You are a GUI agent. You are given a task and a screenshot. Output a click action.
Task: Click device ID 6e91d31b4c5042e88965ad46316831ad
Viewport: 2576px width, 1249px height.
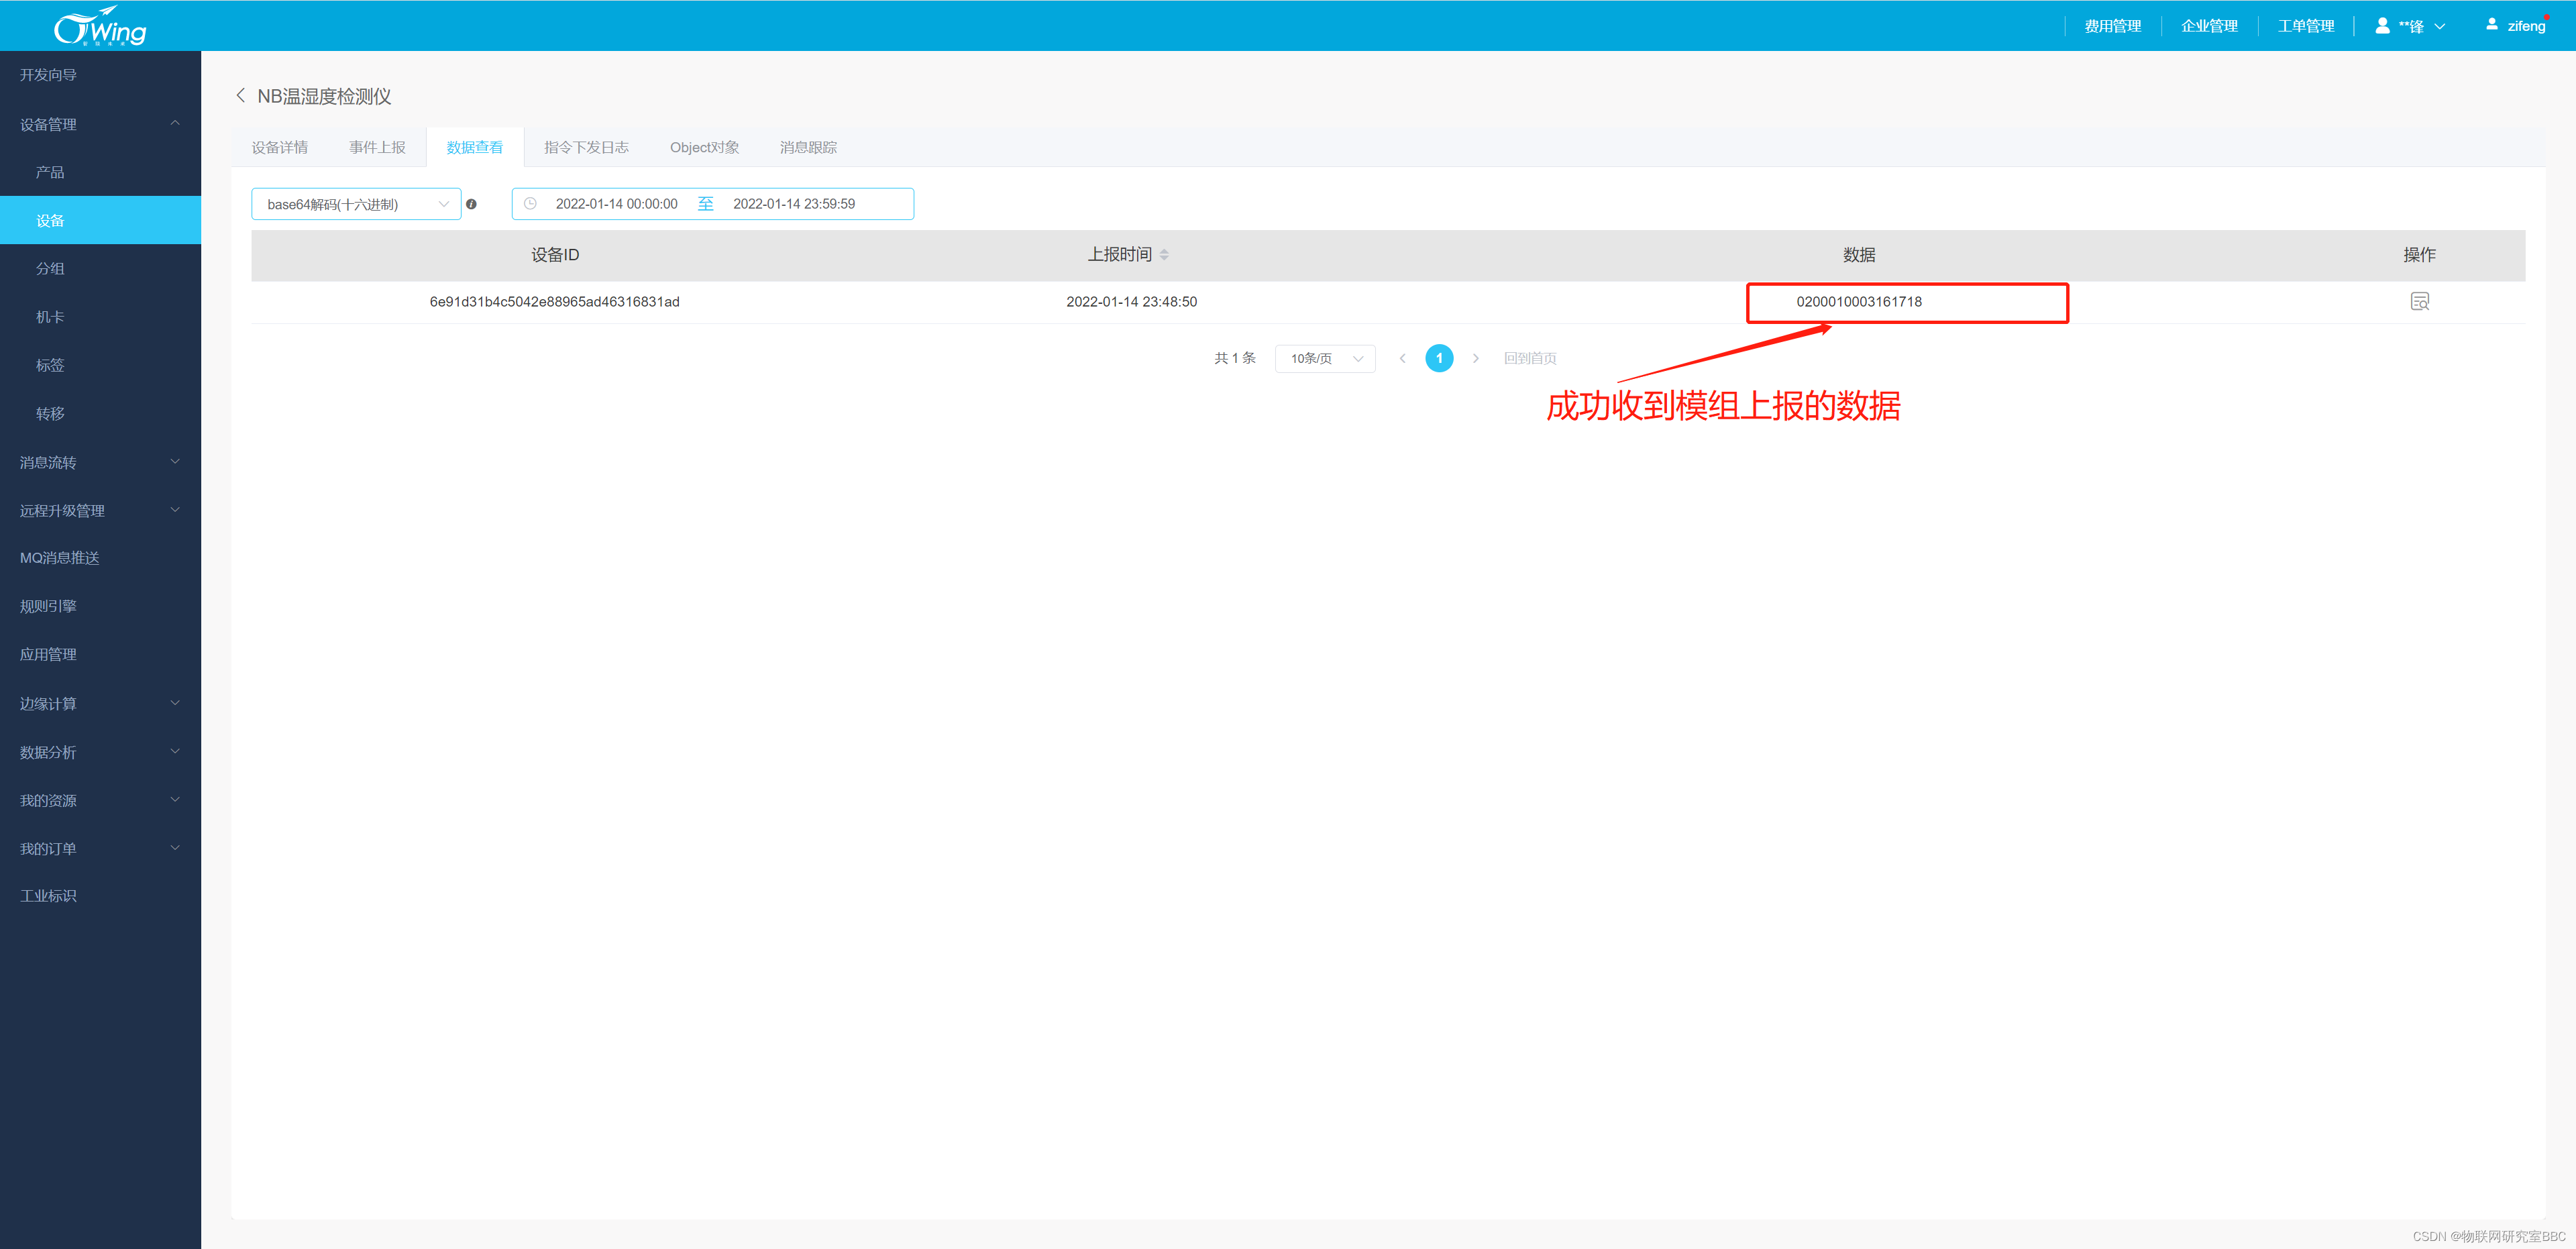554,302
